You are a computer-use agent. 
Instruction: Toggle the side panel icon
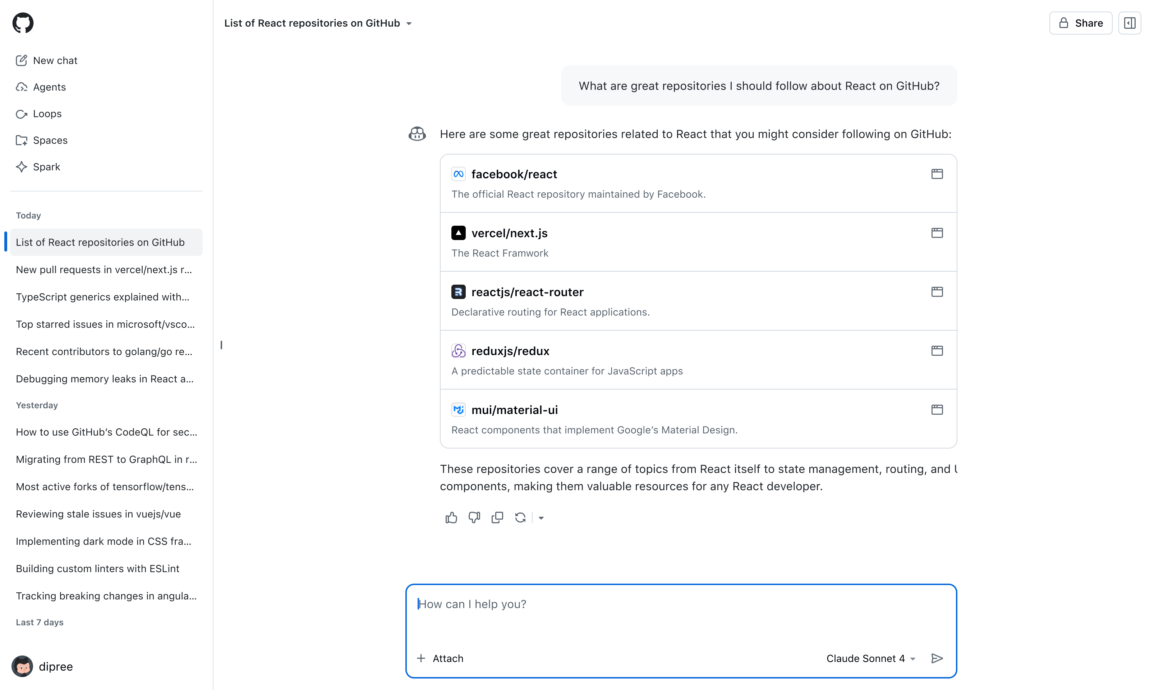click(1130, 23)
